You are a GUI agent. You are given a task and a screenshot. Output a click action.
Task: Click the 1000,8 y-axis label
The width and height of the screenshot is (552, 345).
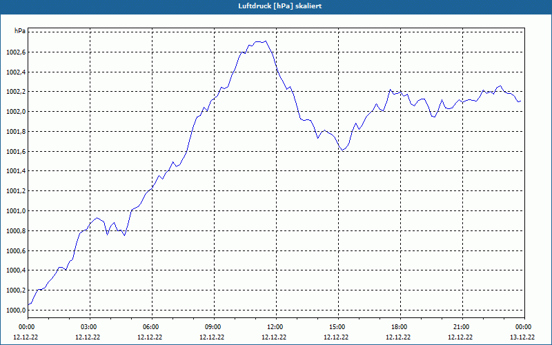pyautogui.click(x=16, y=231)
